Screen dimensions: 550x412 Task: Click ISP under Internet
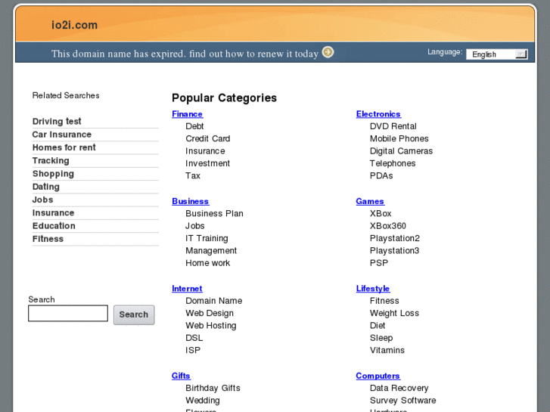click(x=193, y=350)
